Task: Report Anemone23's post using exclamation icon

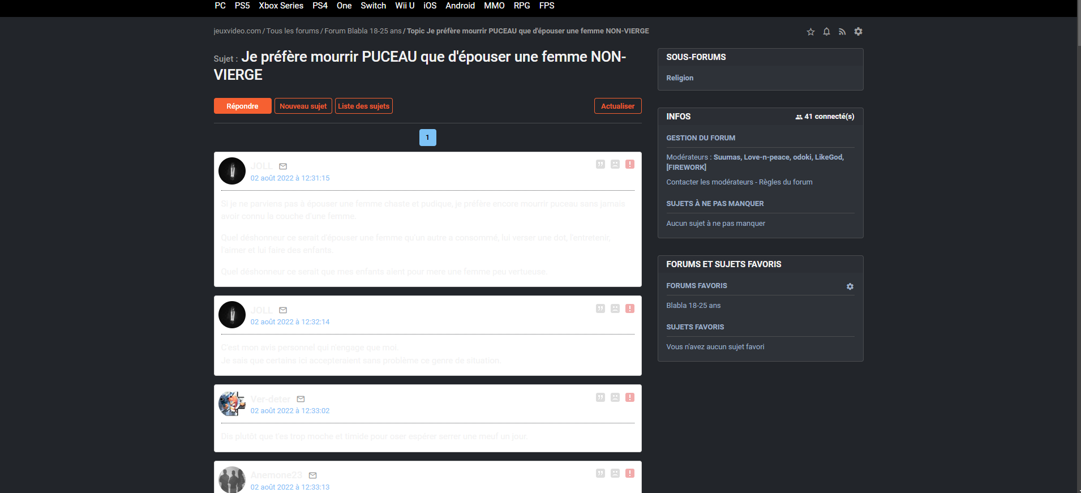Action: click(629, 473)
